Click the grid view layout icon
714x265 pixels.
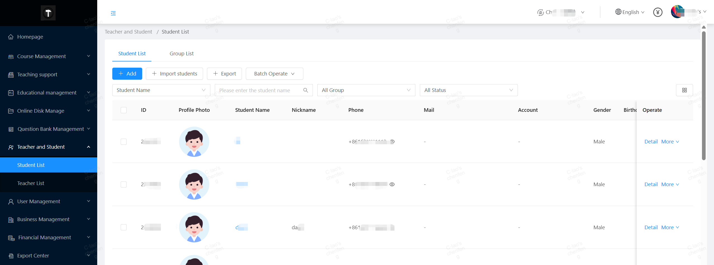tap(684, 90)
